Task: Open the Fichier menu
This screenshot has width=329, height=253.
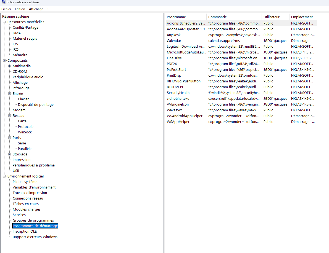Action: (6, 9)
